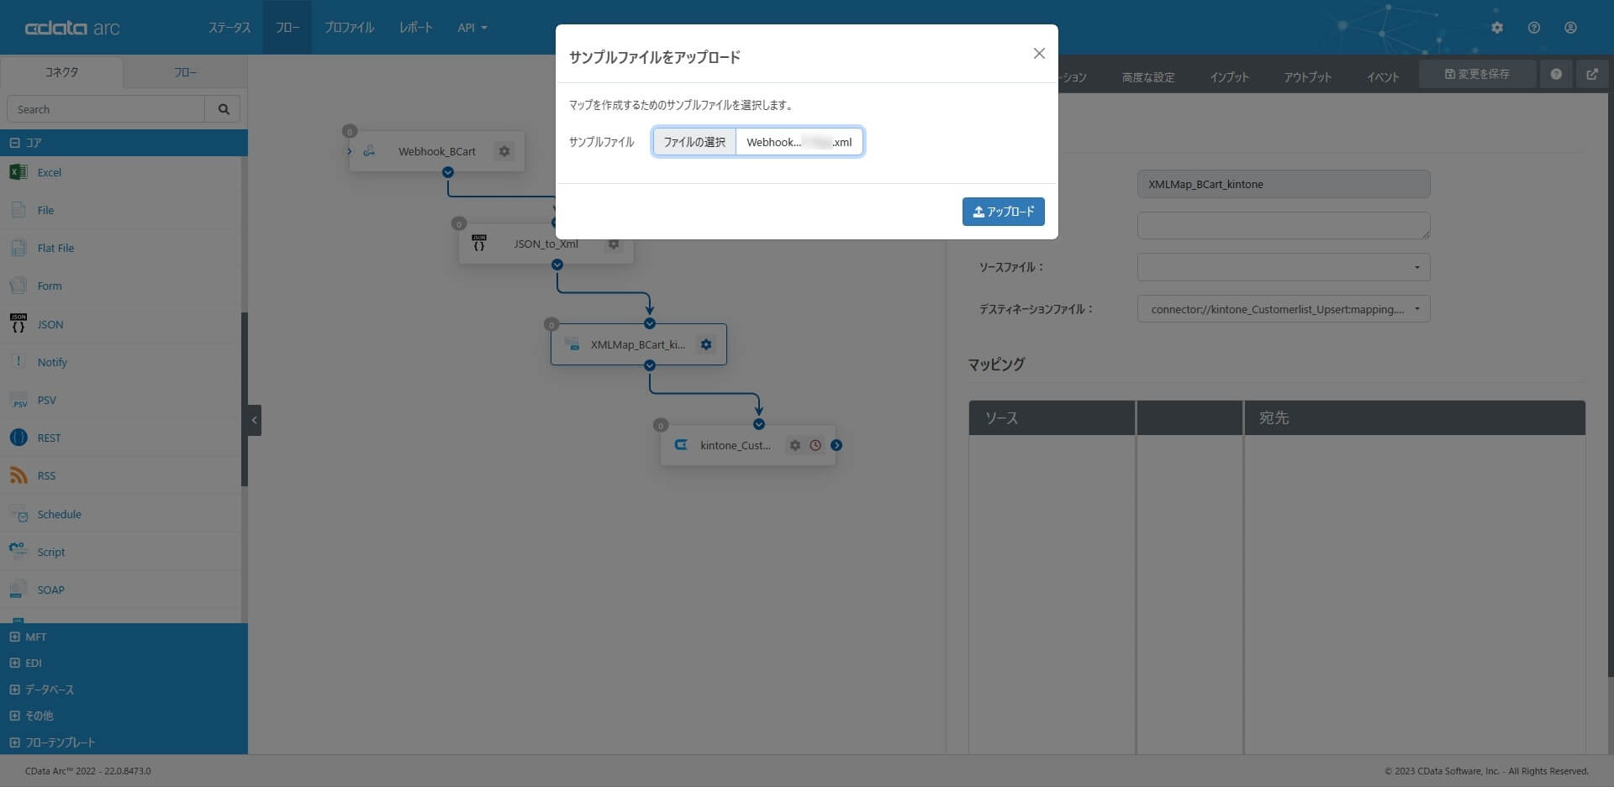Click the ファイルの選択 button
The height and width of the screenshot is (787, 1614).
pyautogui.click(x=694, y=142)
